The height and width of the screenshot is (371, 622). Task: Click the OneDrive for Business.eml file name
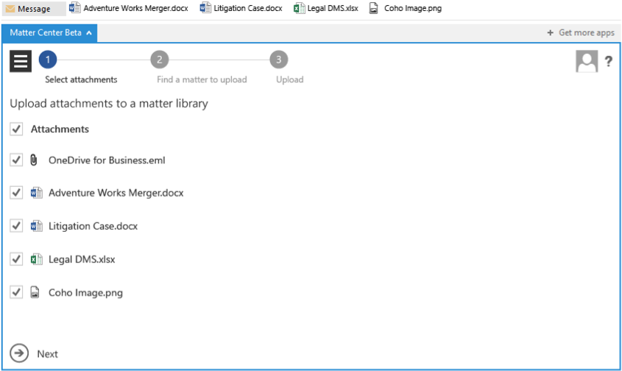(107, 160)
